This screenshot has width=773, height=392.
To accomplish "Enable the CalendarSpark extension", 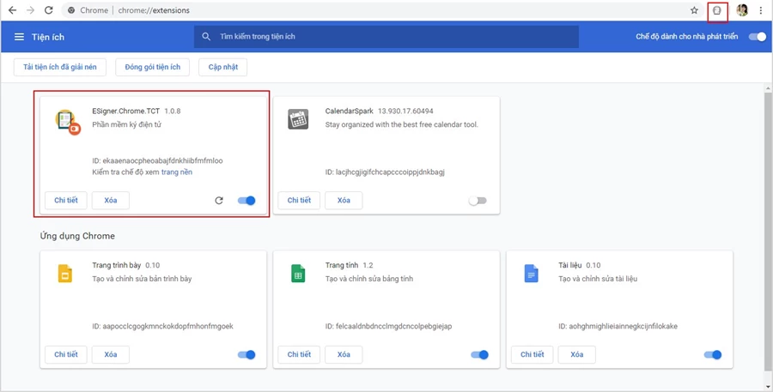I will (478, 201).
